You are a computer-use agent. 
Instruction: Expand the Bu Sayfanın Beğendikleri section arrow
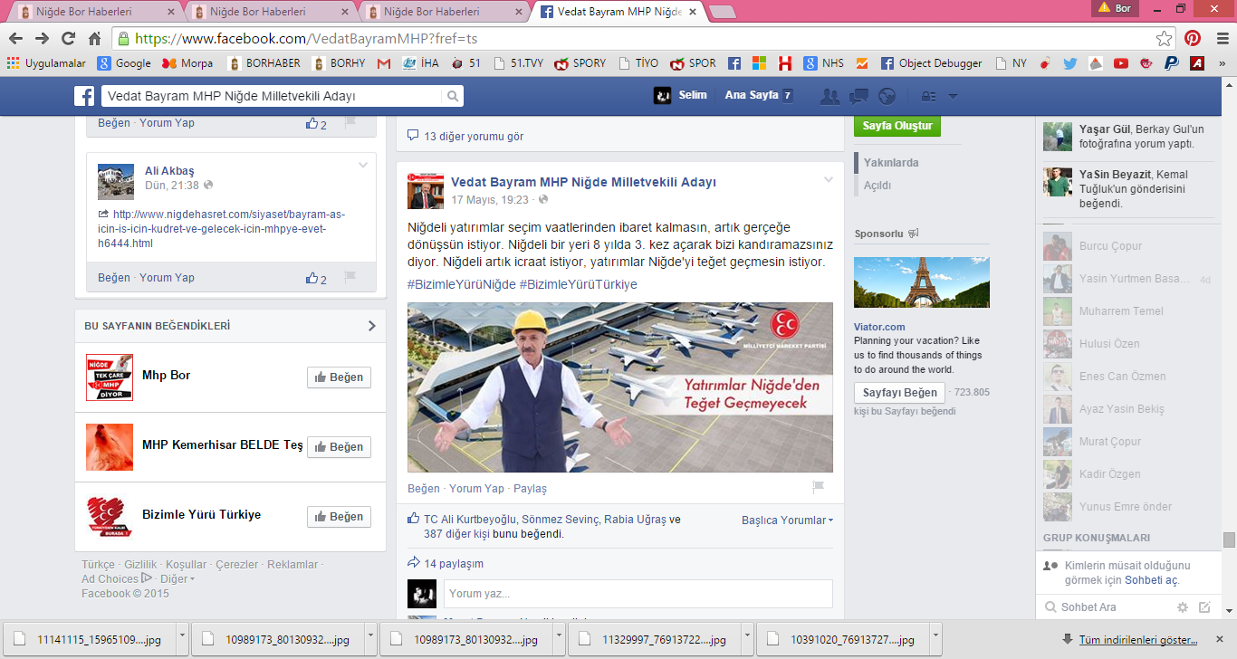point(371,326)
